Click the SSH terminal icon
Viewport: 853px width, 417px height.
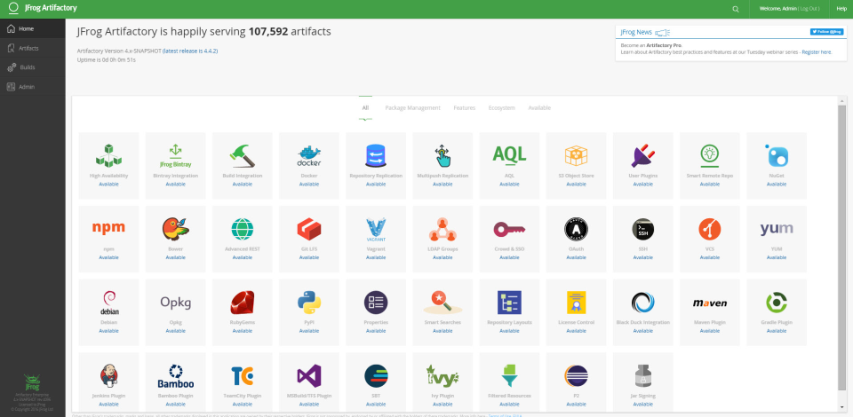(643, 229)
